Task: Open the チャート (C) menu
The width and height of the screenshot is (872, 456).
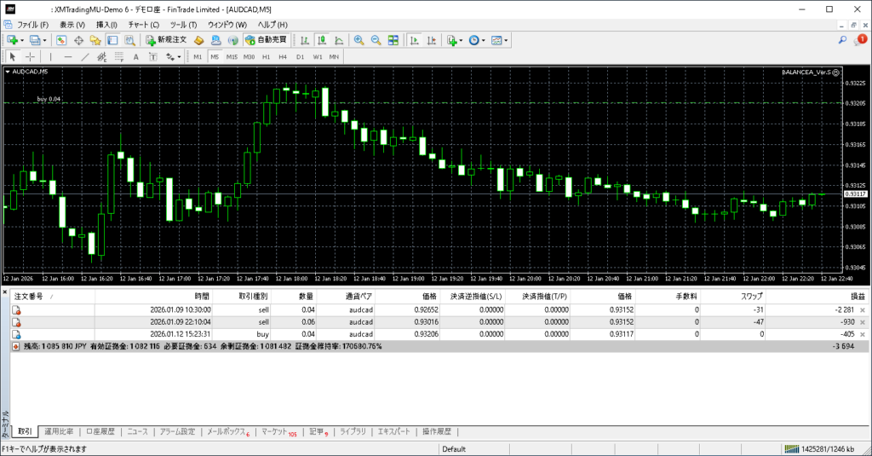Action: pyautogui.click(x=143, y=25)
